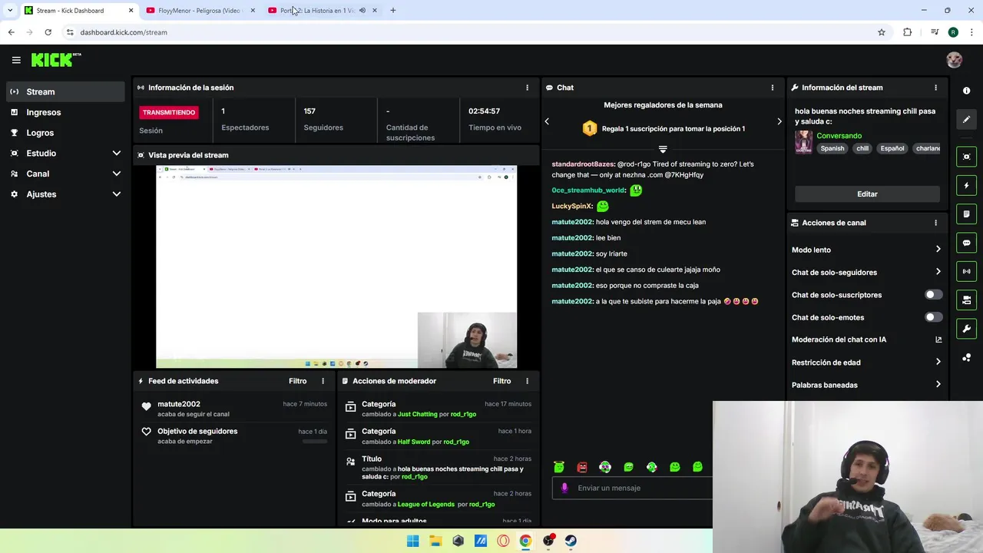983x553 pixels.
Task: Toggle Chat de solo-emotes switch
Action: click(933, 317)
